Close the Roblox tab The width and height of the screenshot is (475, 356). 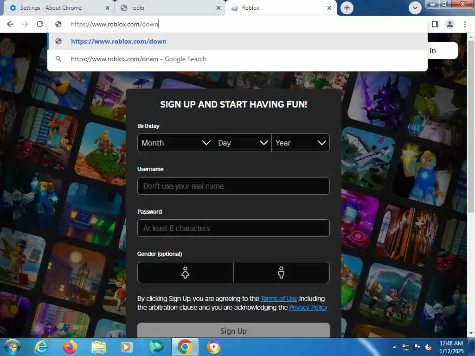coord(329,8)
